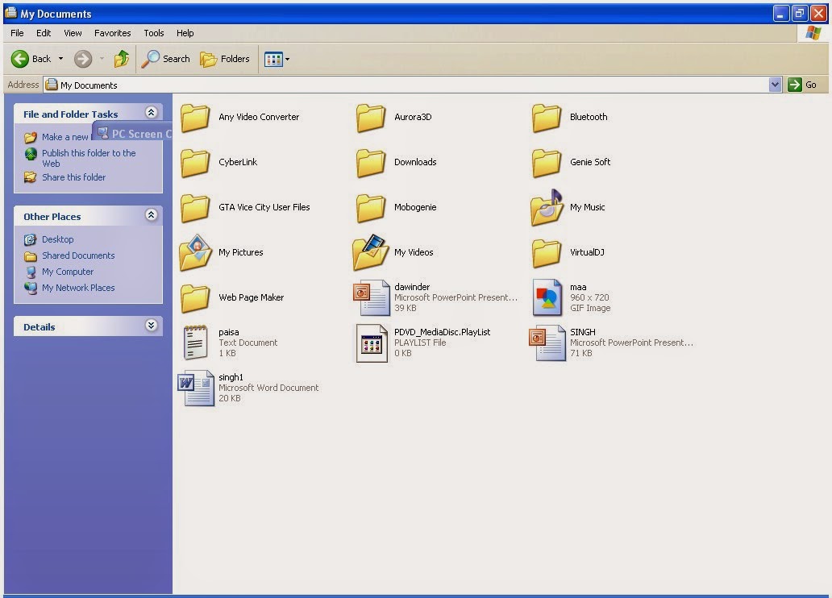Open the Tools menu
832x598 pixels.
153,33
